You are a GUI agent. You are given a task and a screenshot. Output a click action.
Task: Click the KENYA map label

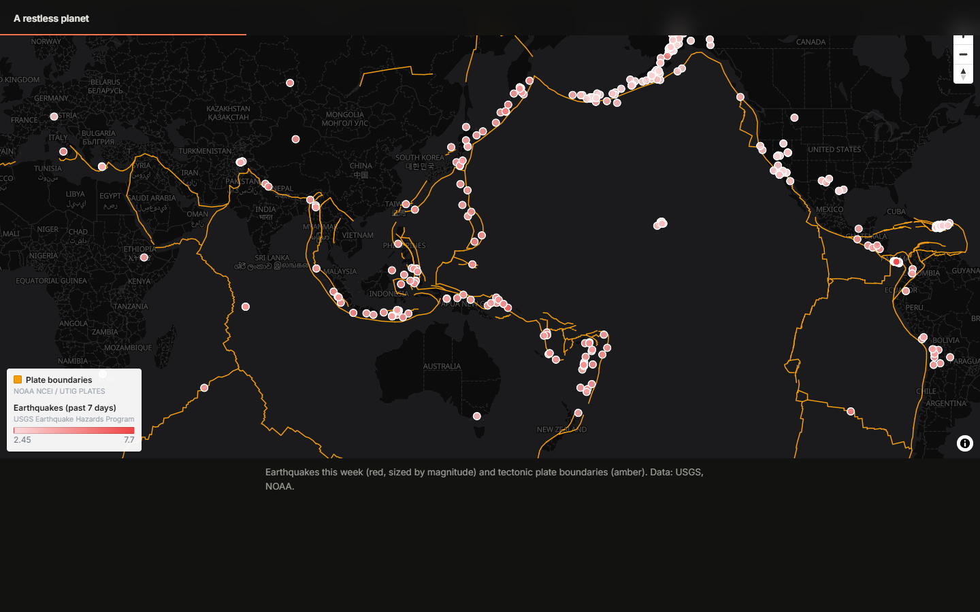click(x=140, y=282)
